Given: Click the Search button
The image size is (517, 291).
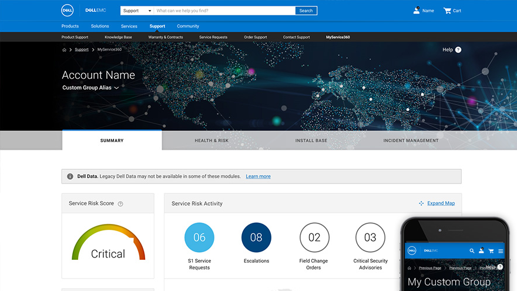Looking at the screenshot, I should point(306,11).
